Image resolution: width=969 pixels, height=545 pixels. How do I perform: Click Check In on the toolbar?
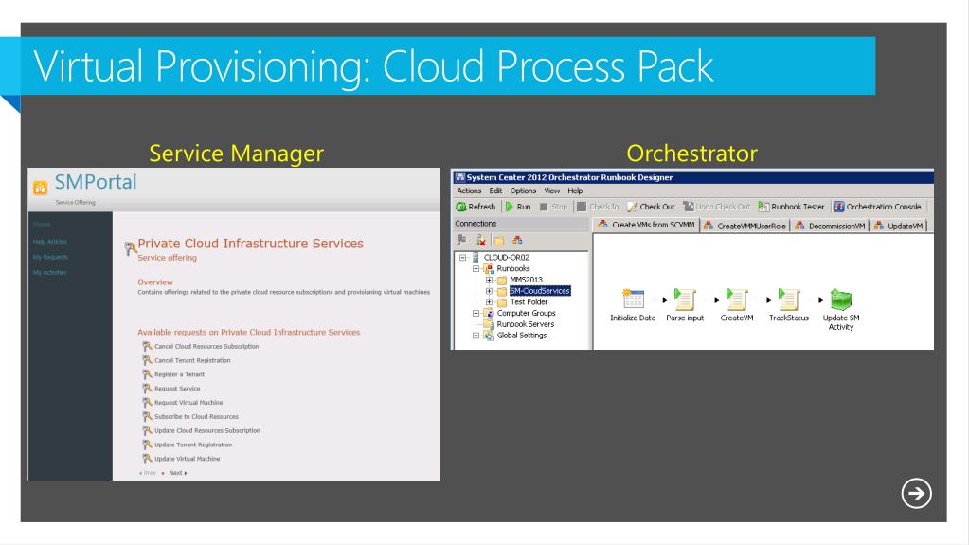(598, 207)
